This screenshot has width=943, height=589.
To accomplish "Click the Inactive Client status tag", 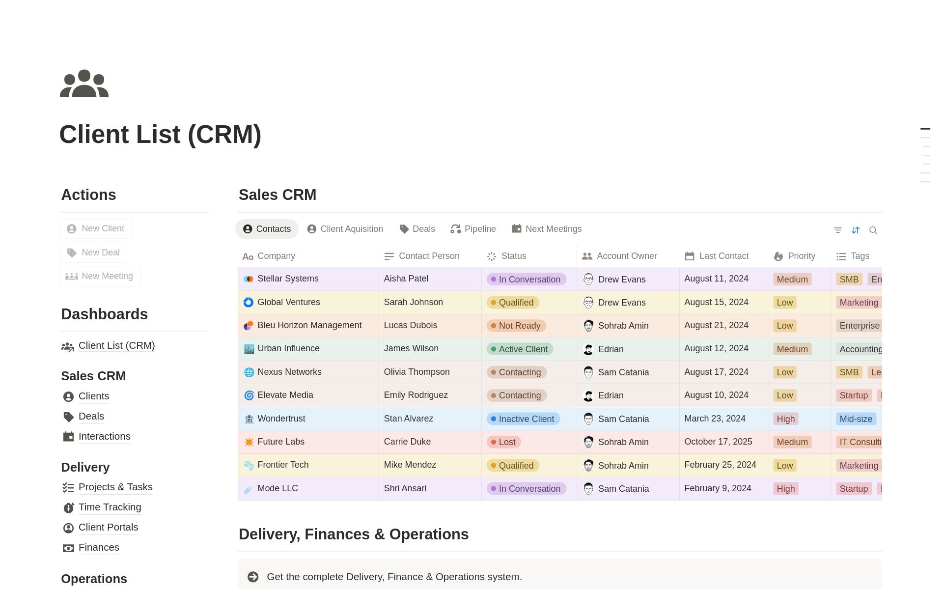I will [x=523, y=419].
